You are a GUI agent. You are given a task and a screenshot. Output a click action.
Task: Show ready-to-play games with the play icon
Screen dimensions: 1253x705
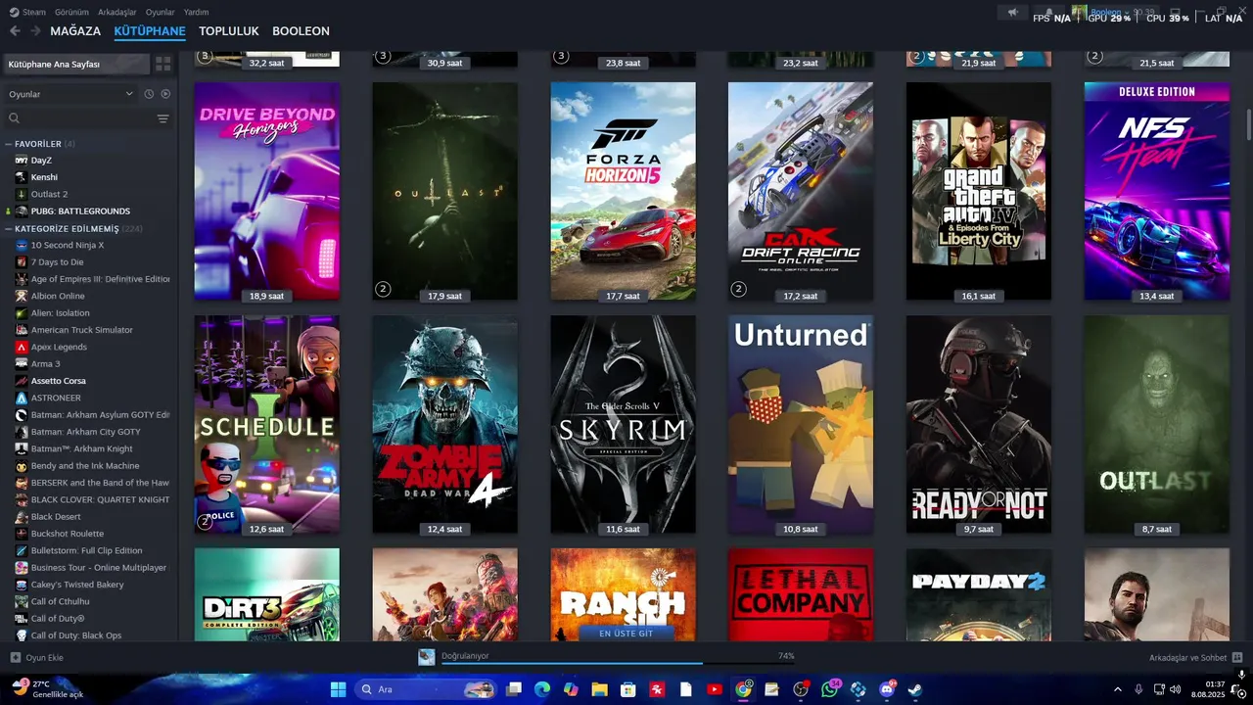tap(165, 94)
